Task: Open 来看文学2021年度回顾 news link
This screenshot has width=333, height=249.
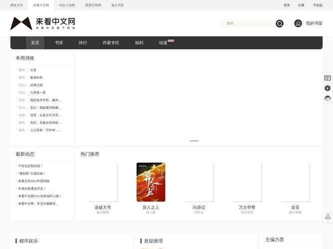Action: click(x=33, y=181)
